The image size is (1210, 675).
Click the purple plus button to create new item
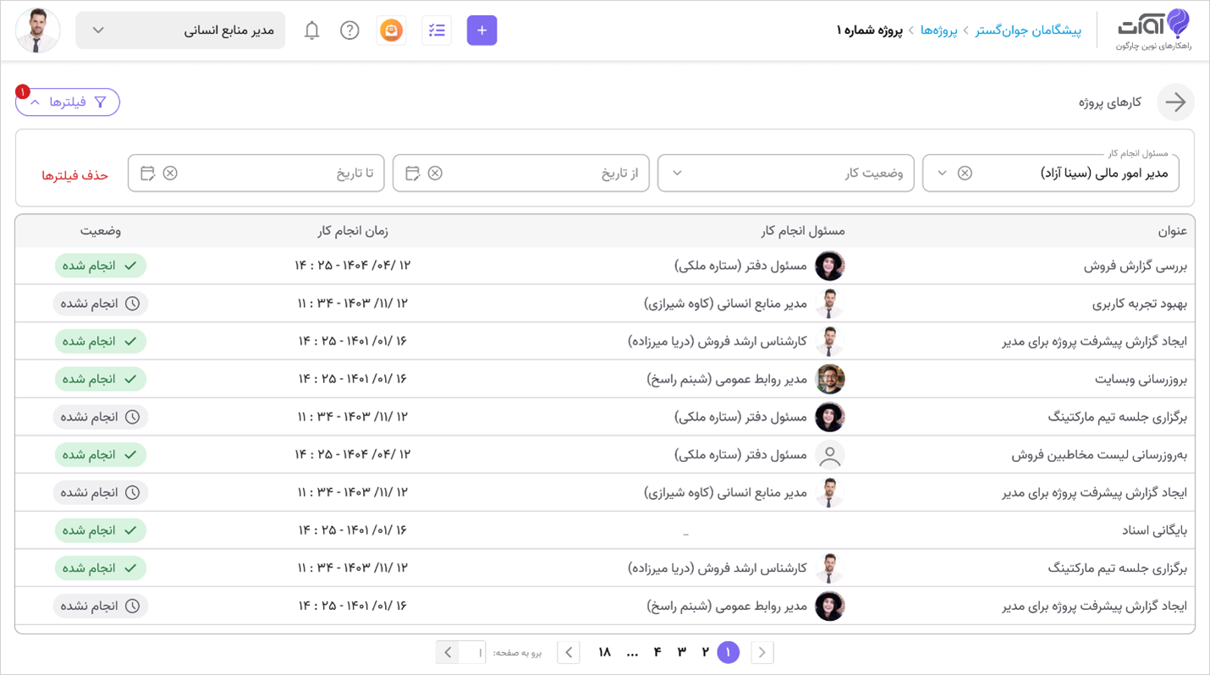(x=481, y=30)
